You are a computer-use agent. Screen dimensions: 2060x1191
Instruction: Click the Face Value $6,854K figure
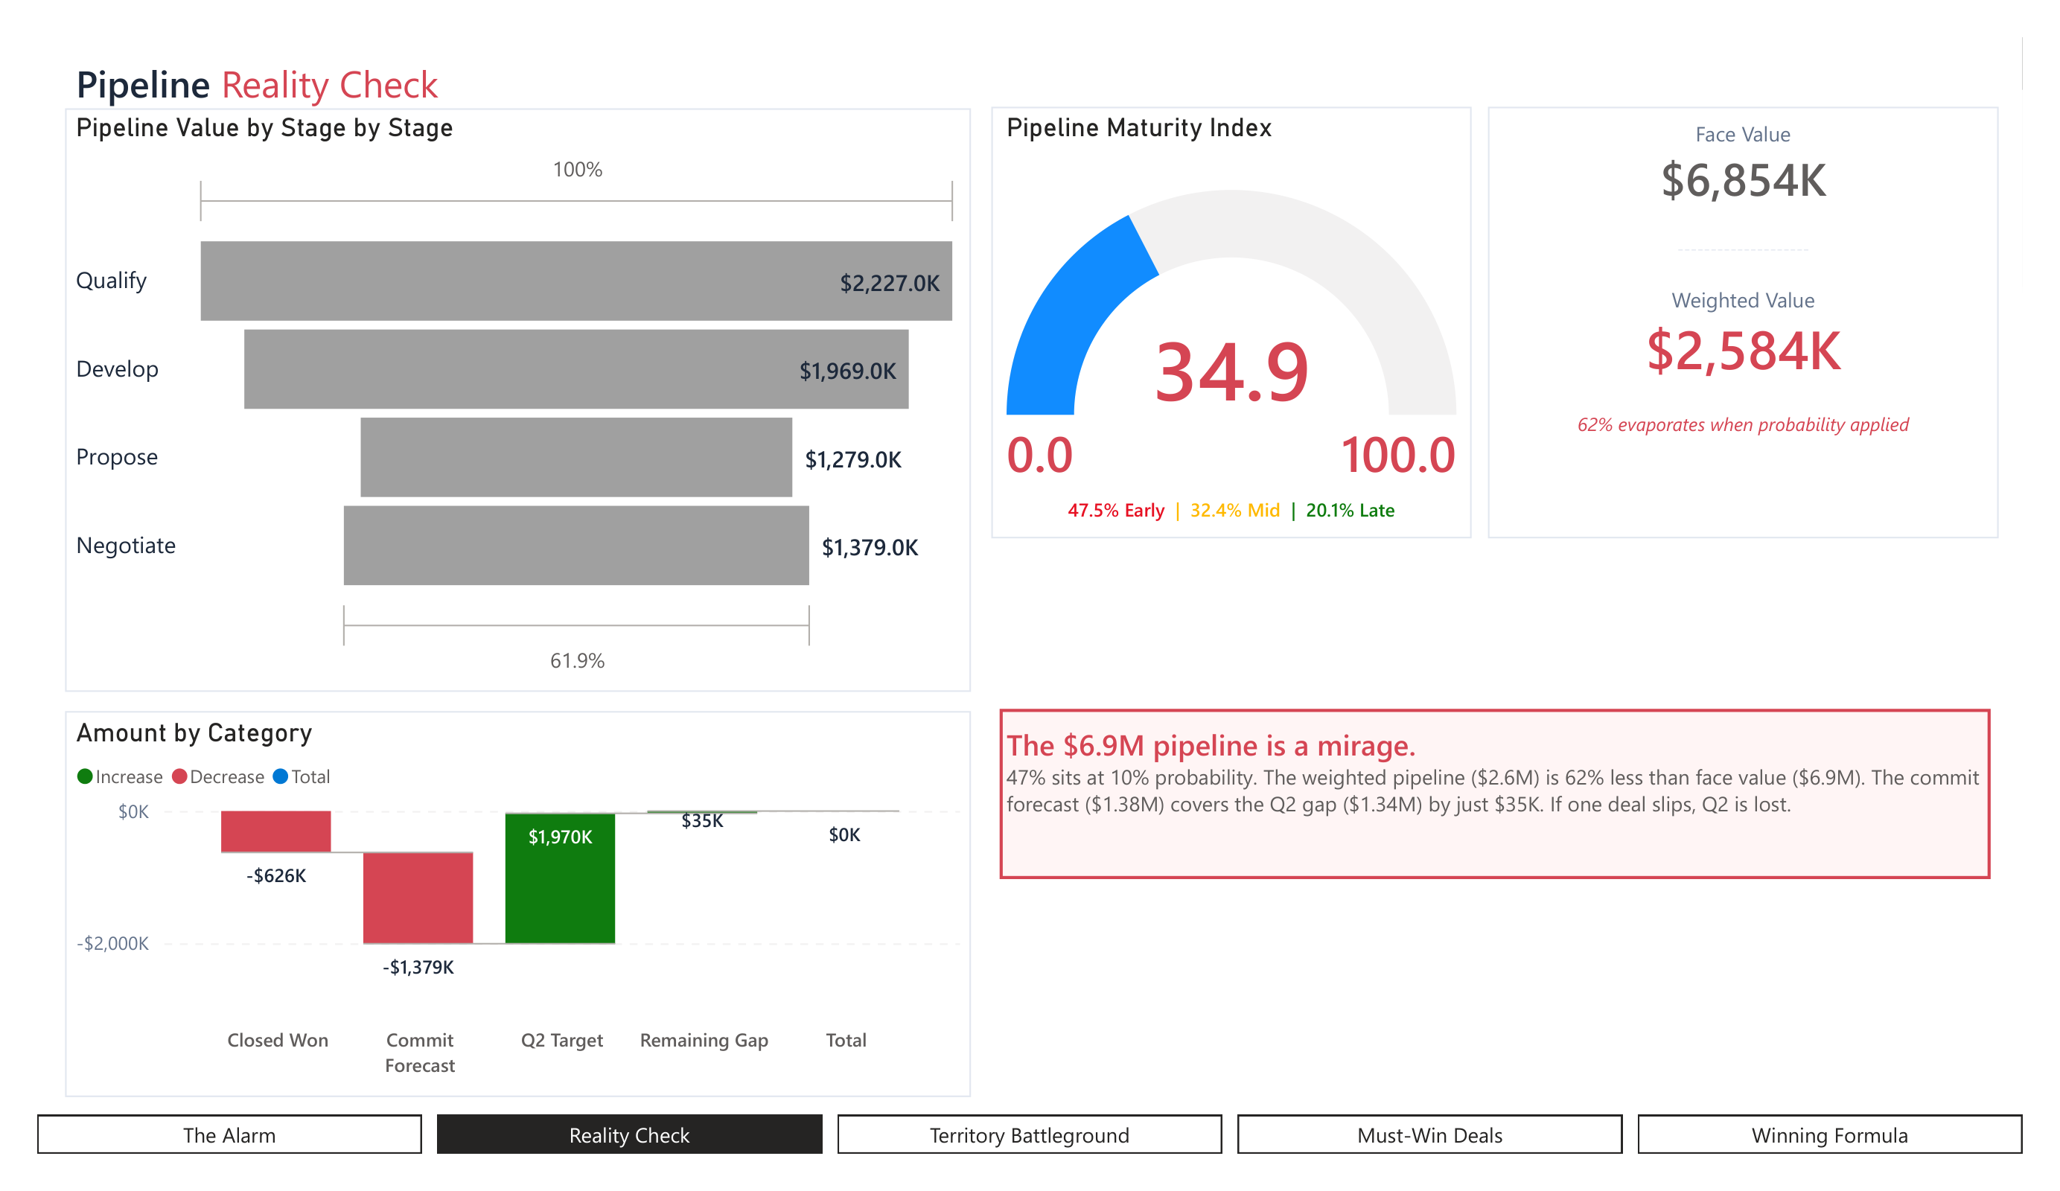pos(1743,181)
